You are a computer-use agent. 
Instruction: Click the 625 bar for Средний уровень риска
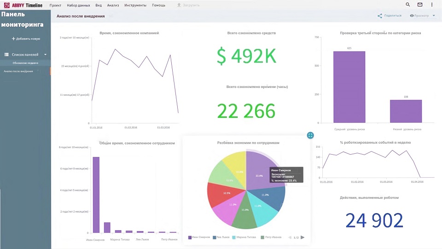[349, 87]
